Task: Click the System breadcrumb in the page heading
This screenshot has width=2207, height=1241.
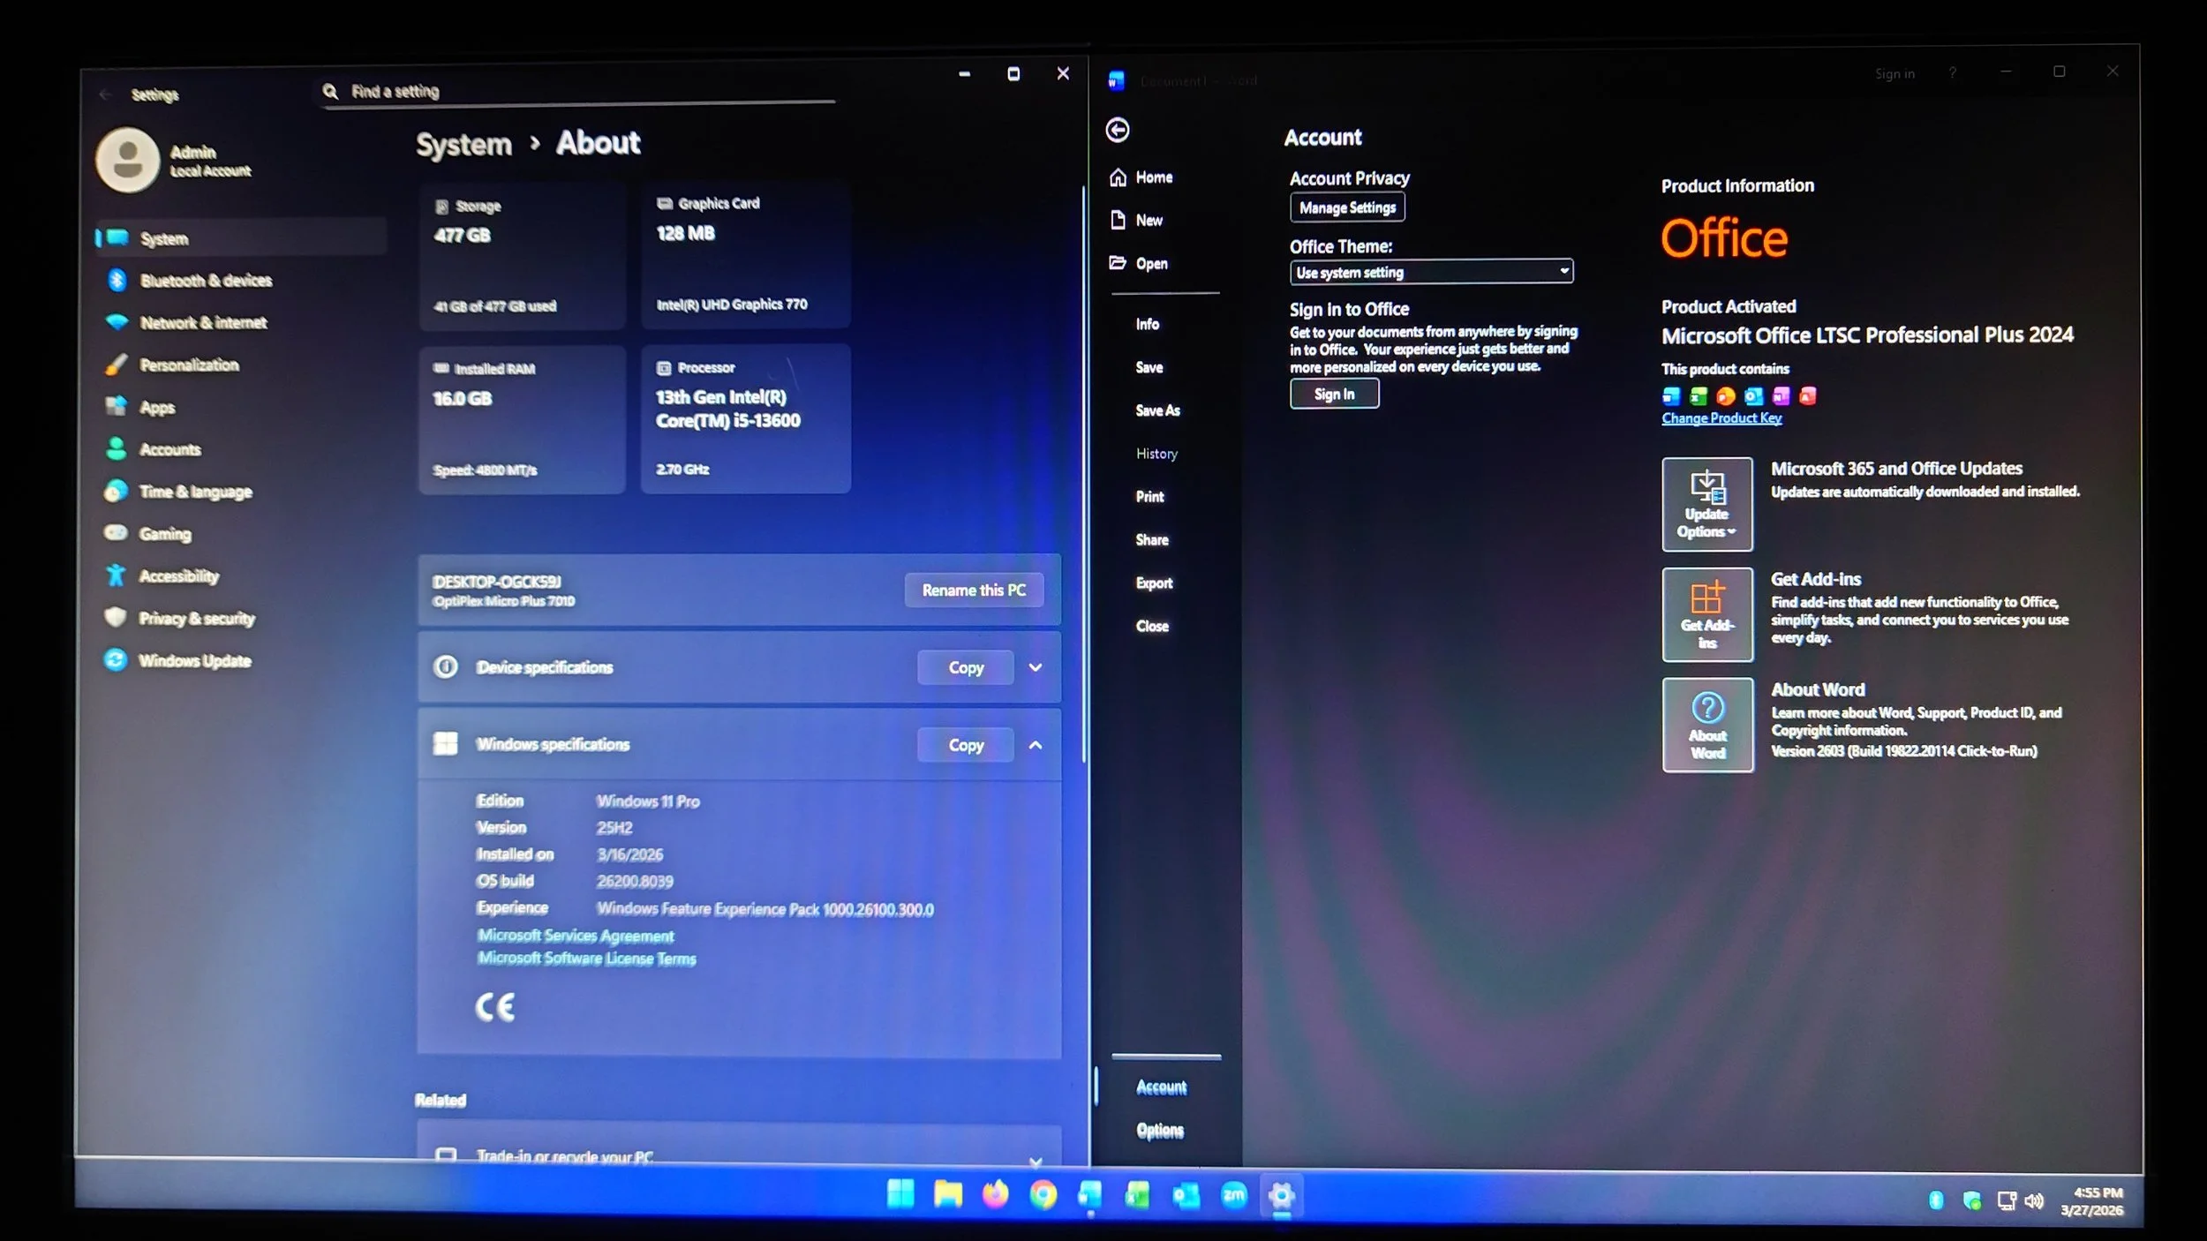Action: point(463,145)
